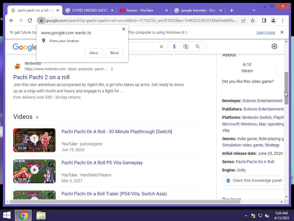This screenshot has height=221, width=294.
Task: Open the network tray icon
Action: 260,216
